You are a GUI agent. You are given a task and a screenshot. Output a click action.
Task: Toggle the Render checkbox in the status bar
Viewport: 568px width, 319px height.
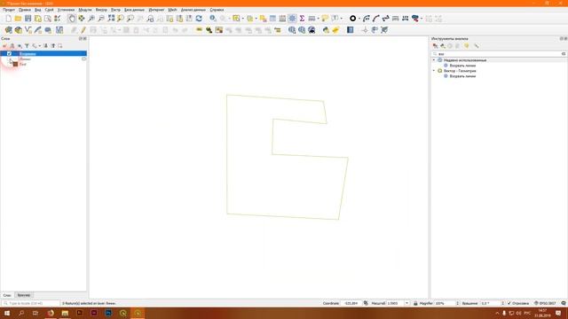[x=509, y=303]
